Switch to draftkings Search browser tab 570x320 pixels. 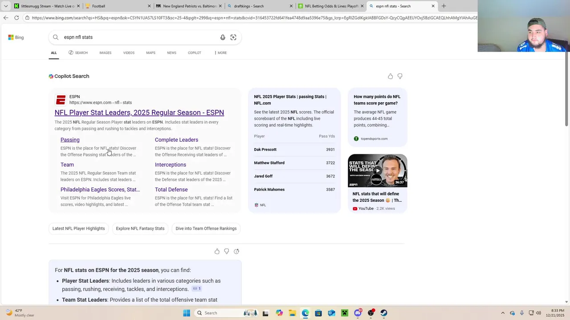click(x=260, y=6)
